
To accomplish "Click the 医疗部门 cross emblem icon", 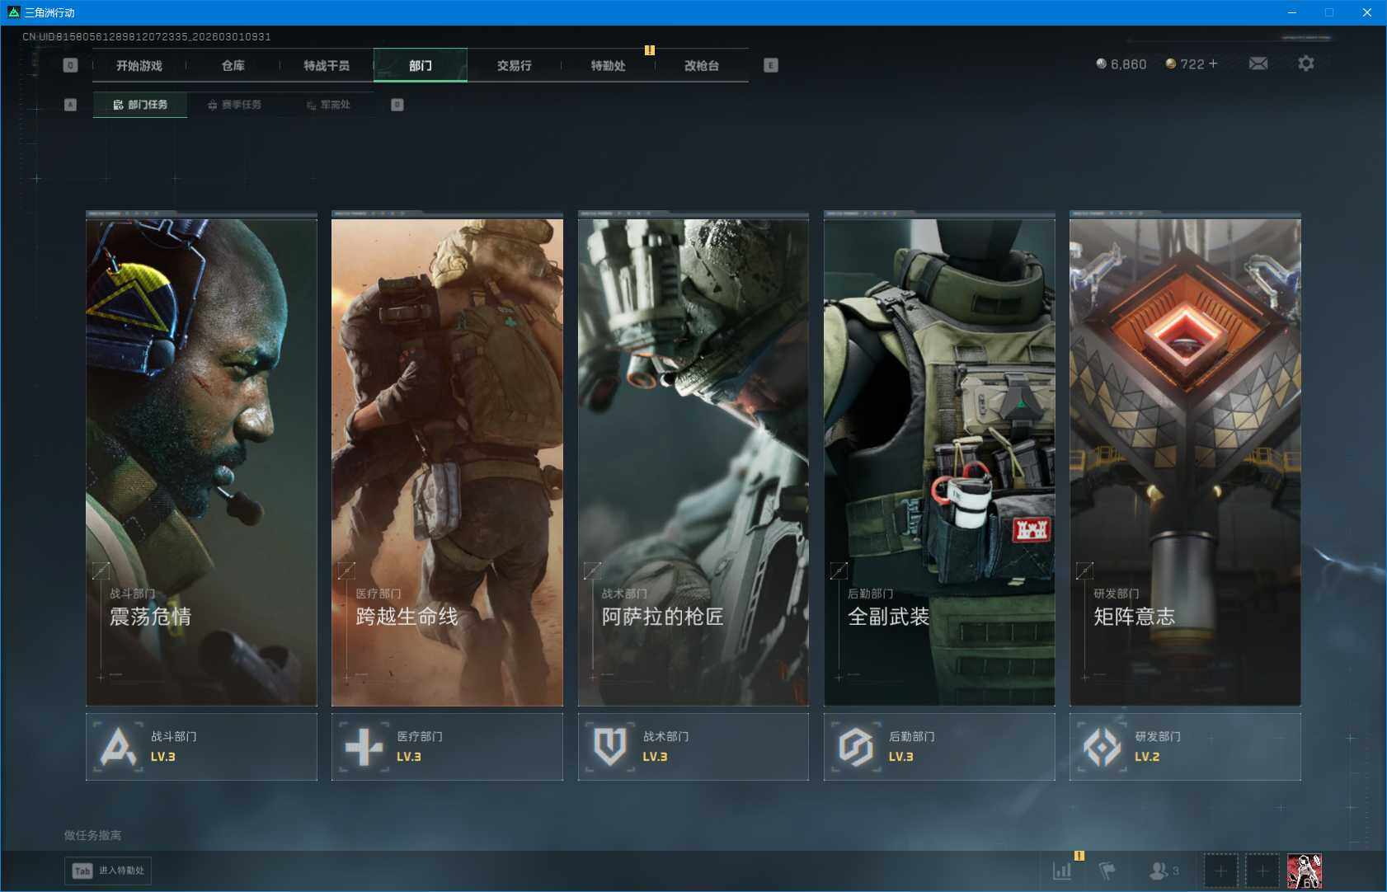I will click(x=364, y=747).
